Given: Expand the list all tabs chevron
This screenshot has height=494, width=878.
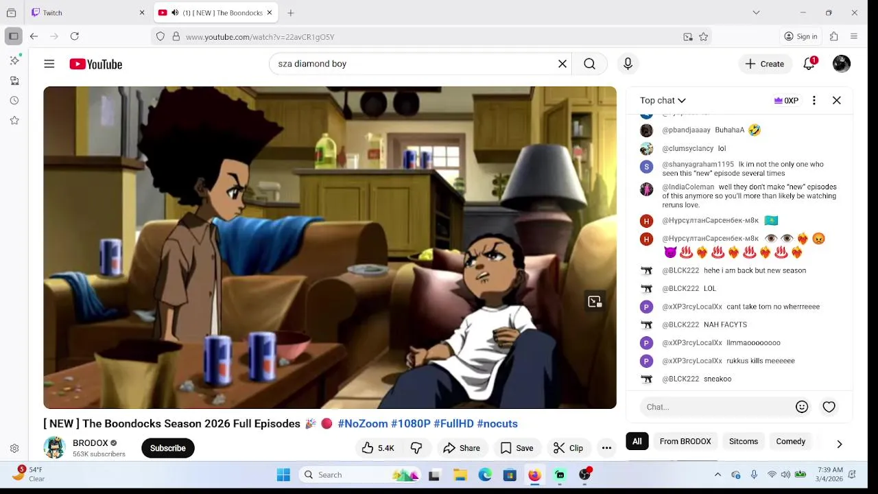Looking at the screenshot, I should coord(756,12).
